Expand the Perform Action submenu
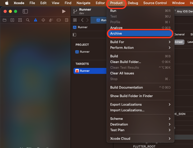The height and width of the screenshot is (148, 193). click(x=140, y=48)
